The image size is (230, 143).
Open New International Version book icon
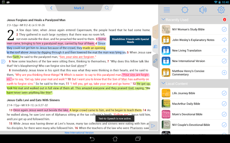(x=166, y=61)
